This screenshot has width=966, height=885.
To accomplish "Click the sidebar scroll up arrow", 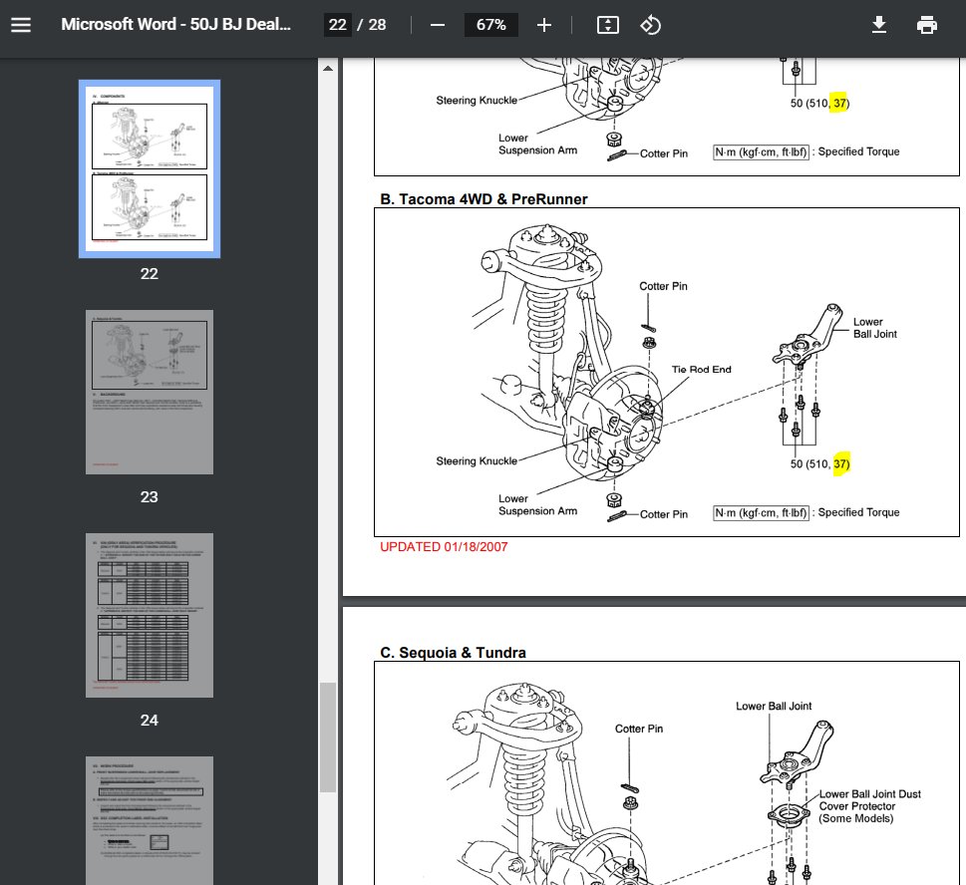I will coord(328,69).
